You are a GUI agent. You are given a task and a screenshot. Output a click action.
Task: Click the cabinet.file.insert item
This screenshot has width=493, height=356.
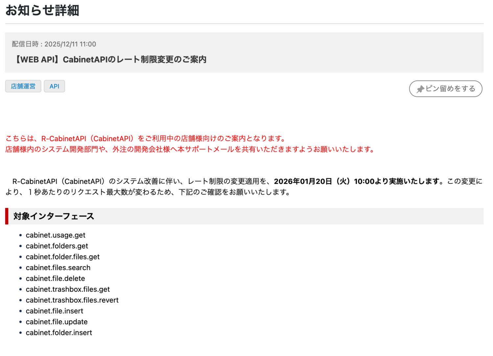[x=54, y=311]
